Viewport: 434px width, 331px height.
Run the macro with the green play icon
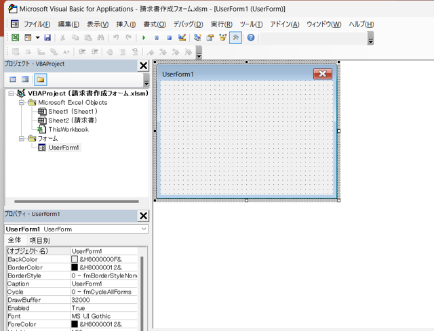point(144,38)
